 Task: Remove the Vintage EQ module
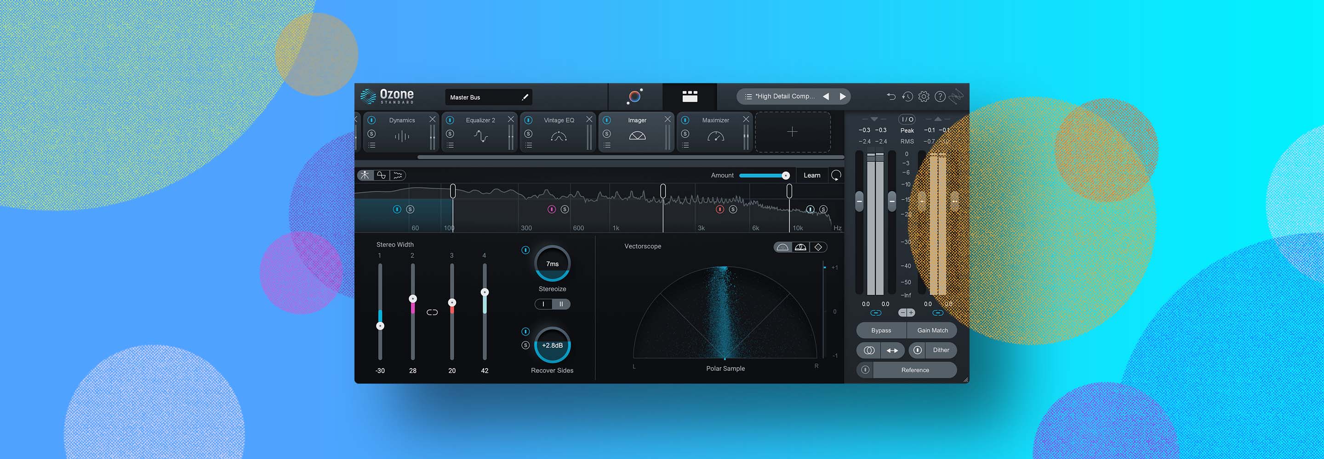coord(589,119)
